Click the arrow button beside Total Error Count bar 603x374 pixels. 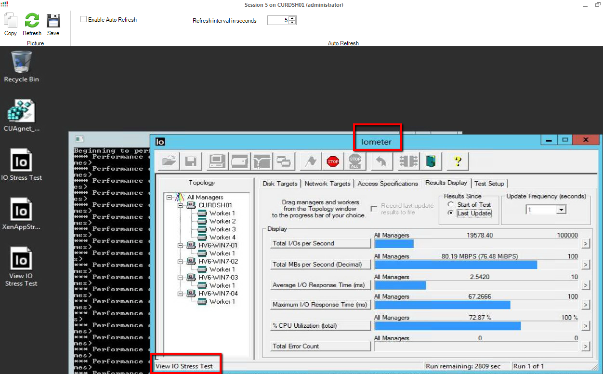[586, 347]
